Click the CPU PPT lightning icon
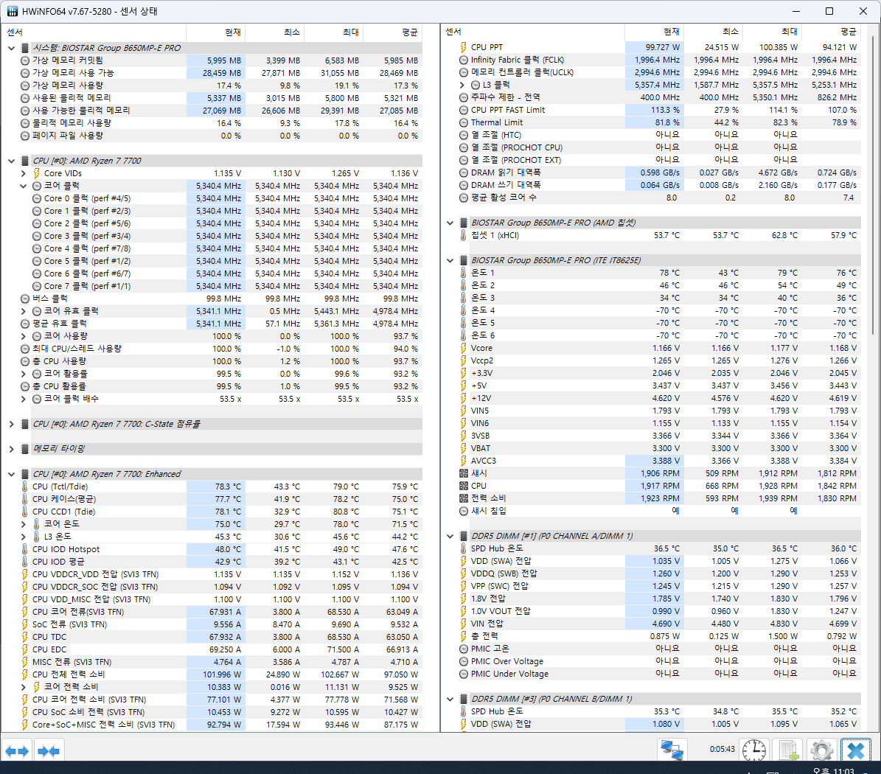The height and width of the screenshot is (774, 881). pos(464,47)
